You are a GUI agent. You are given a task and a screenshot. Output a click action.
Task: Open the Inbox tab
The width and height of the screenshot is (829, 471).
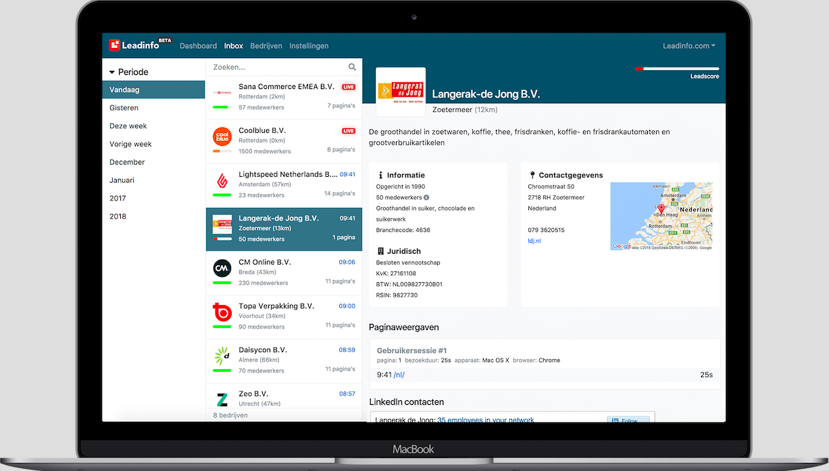234,46
